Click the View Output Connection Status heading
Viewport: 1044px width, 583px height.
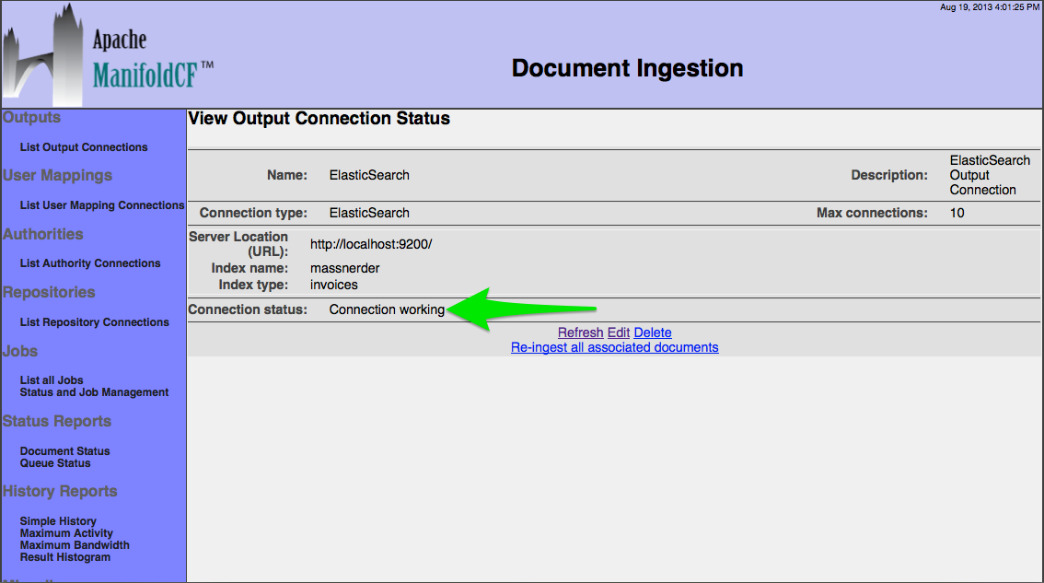(x=319, y=119)
